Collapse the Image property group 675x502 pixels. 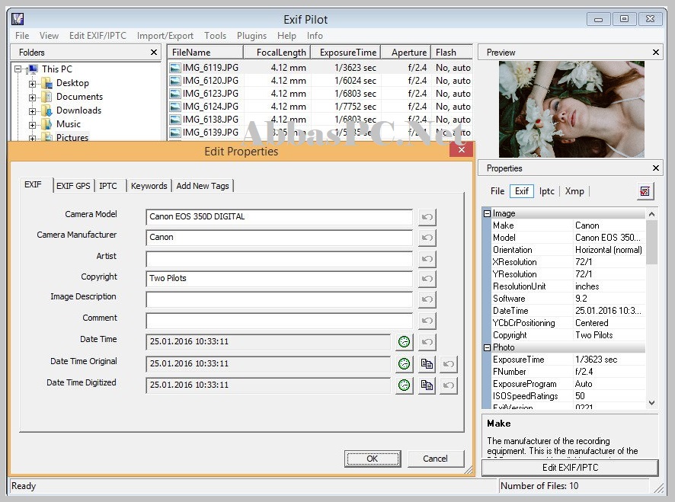click(x=488, y=213)
